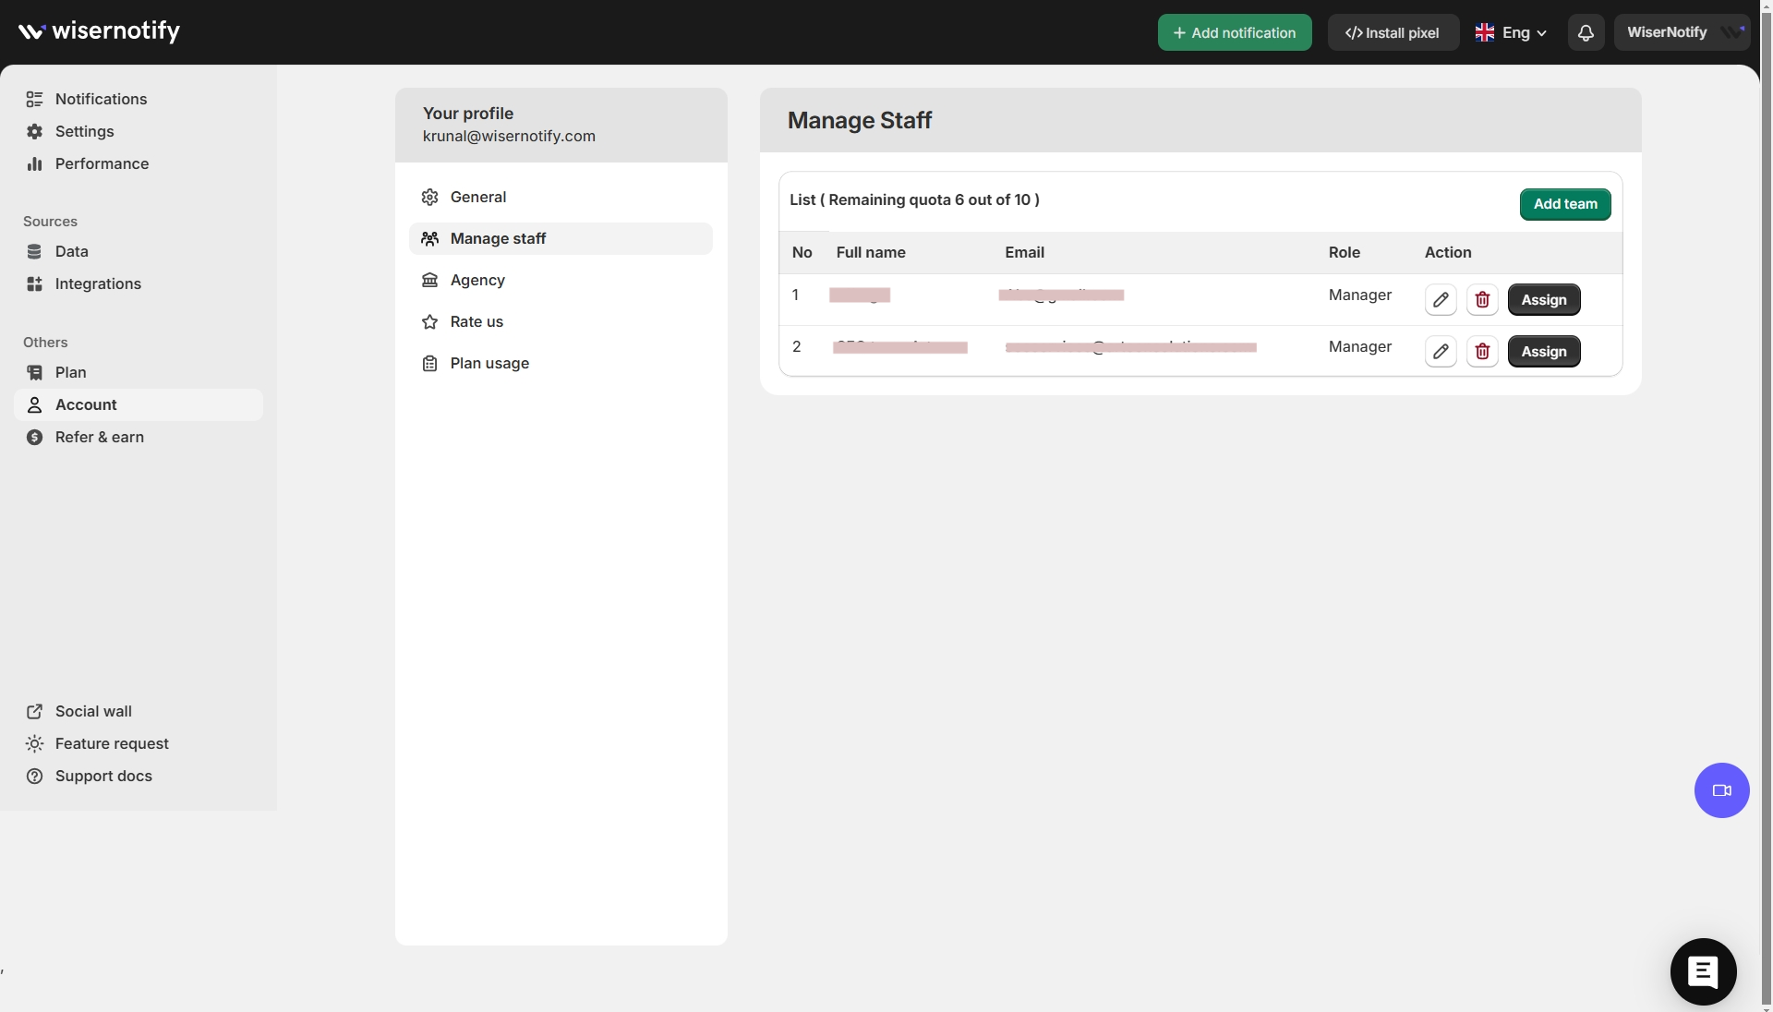Click Assign for staff row 2
1773x1012 pixels.
tap(1544, 352)
